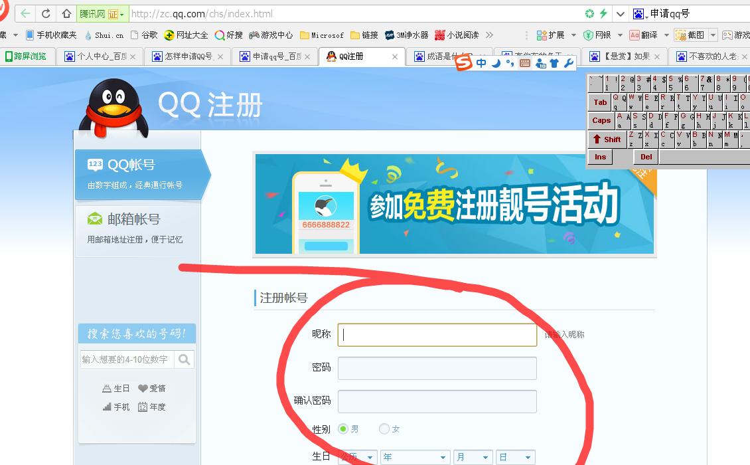The height and width of the screenshot is (465, 750).
Task: Select the 男 gender radio button
Action: [x=343, y=428]
